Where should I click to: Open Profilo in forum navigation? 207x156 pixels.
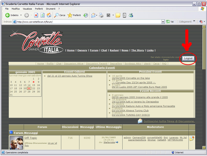50,64
